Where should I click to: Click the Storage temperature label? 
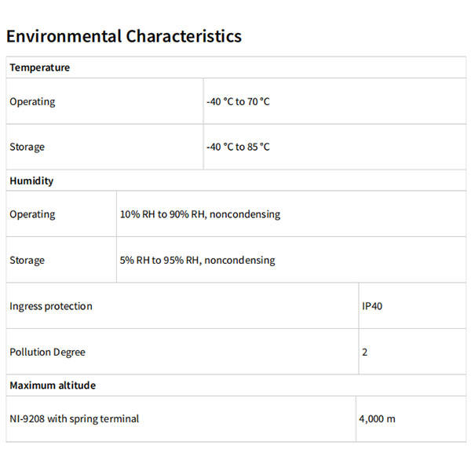tap(27, 148)
